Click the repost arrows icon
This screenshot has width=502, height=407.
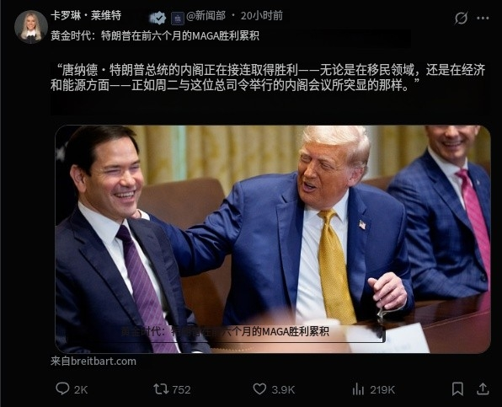point(161,389)
